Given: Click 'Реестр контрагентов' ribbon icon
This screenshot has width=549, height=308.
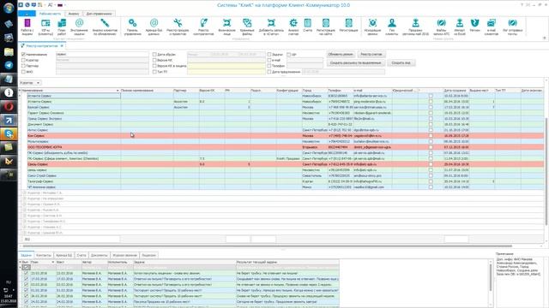Looking at the screenshot, I should 203,27.
